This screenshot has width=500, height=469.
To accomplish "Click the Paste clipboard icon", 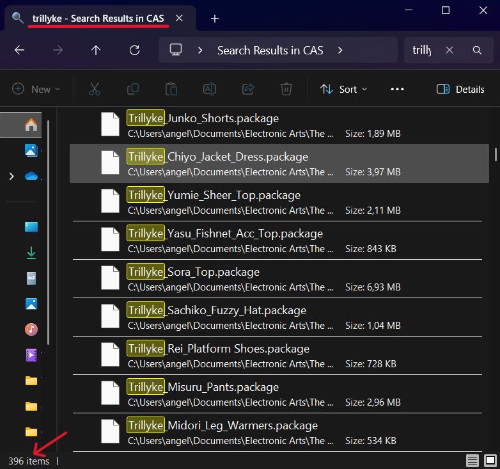I will 171,89.
